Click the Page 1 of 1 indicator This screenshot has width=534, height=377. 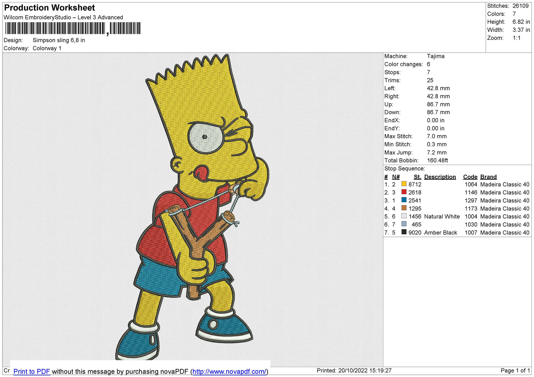[515, 370]
